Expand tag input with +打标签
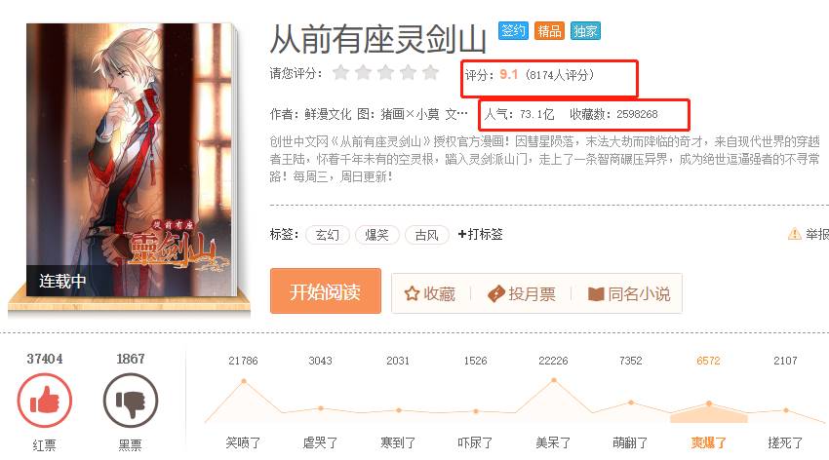This screenshot has width=829, height=460. coord(480,235)
